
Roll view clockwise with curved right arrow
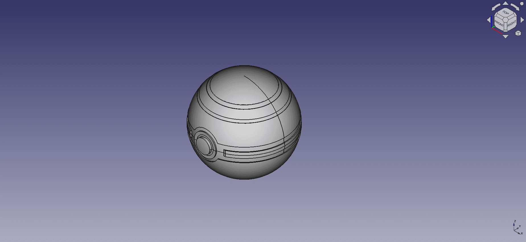click(515, 7)
